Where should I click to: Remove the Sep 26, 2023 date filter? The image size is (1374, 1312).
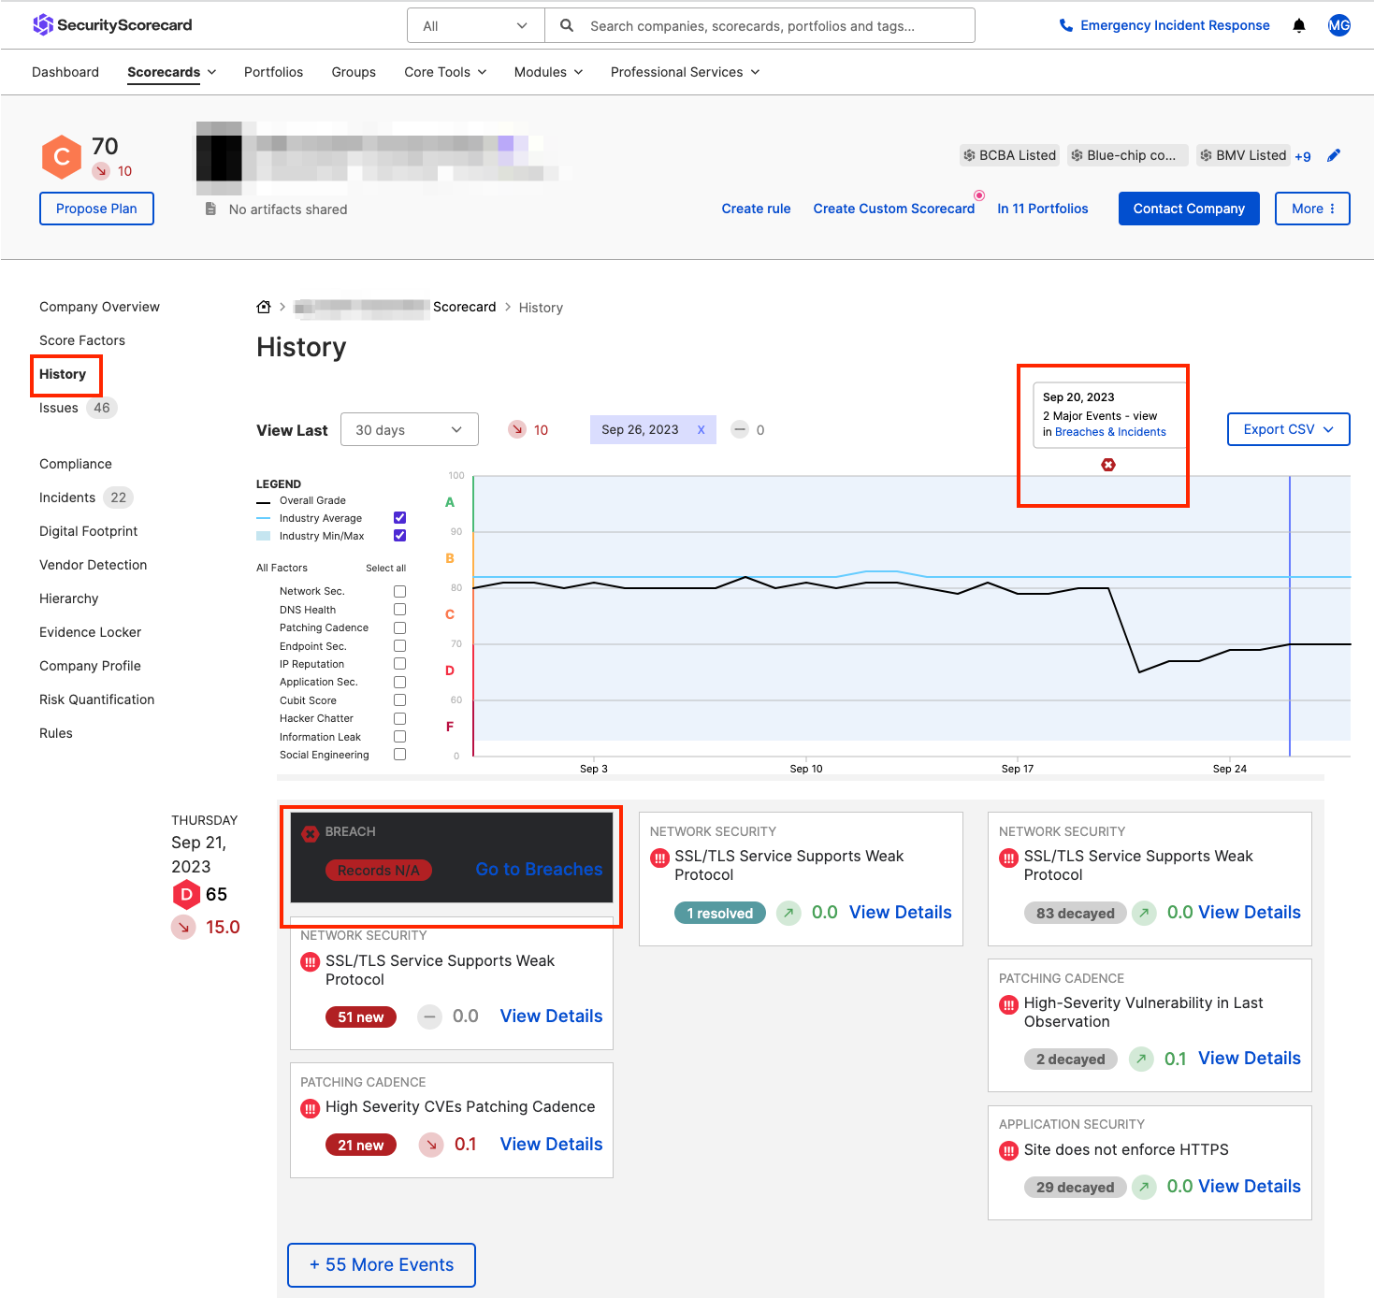point(701,430)
